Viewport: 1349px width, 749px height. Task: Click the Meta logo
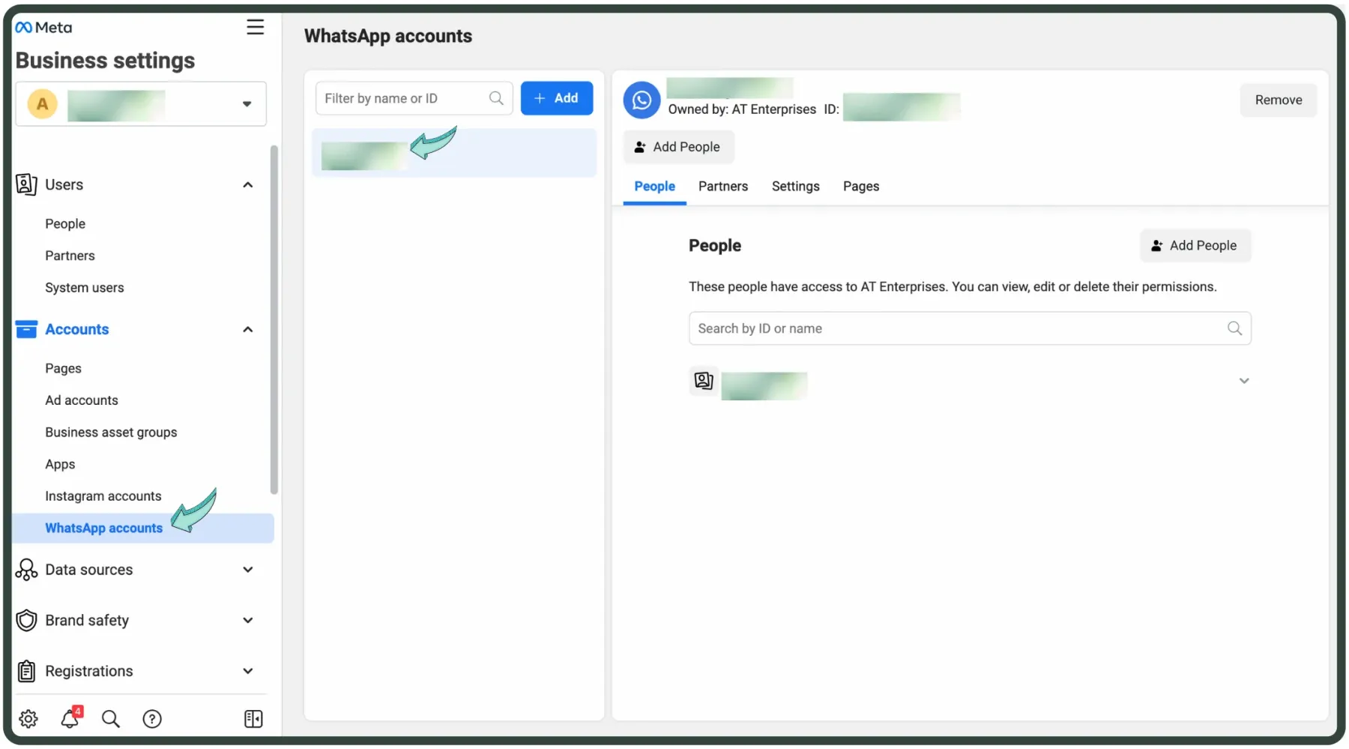[x=43, y=28]
